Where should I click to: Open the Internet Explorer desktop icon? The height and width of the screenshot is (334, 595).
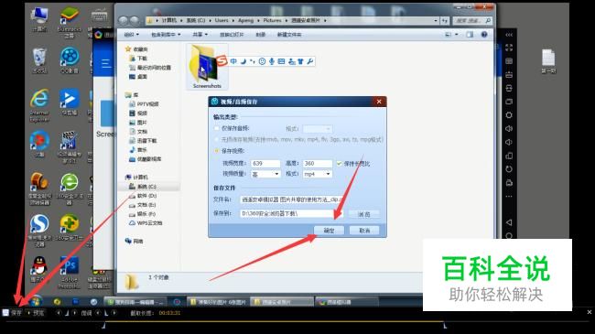coord(39,105)
